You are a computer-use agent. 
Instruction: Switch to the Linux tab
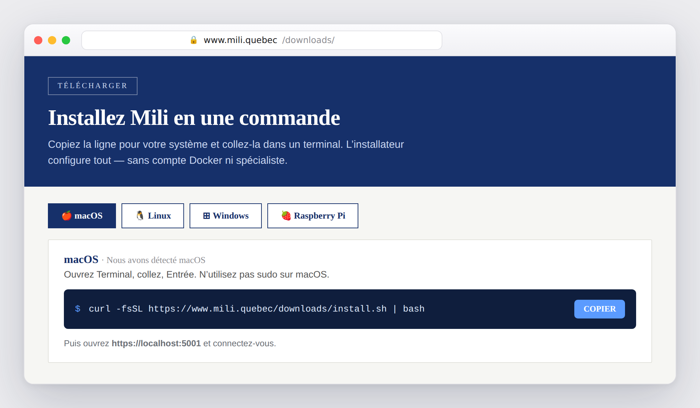click(x=153, y=216)
